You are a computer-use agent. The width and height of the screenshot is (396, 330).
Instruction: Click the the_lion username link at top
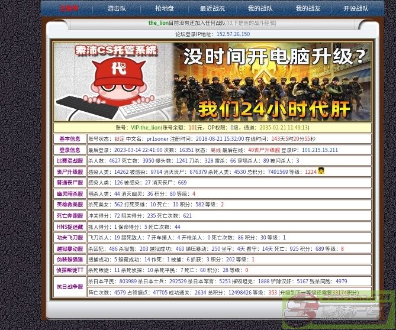click(158, 23)
